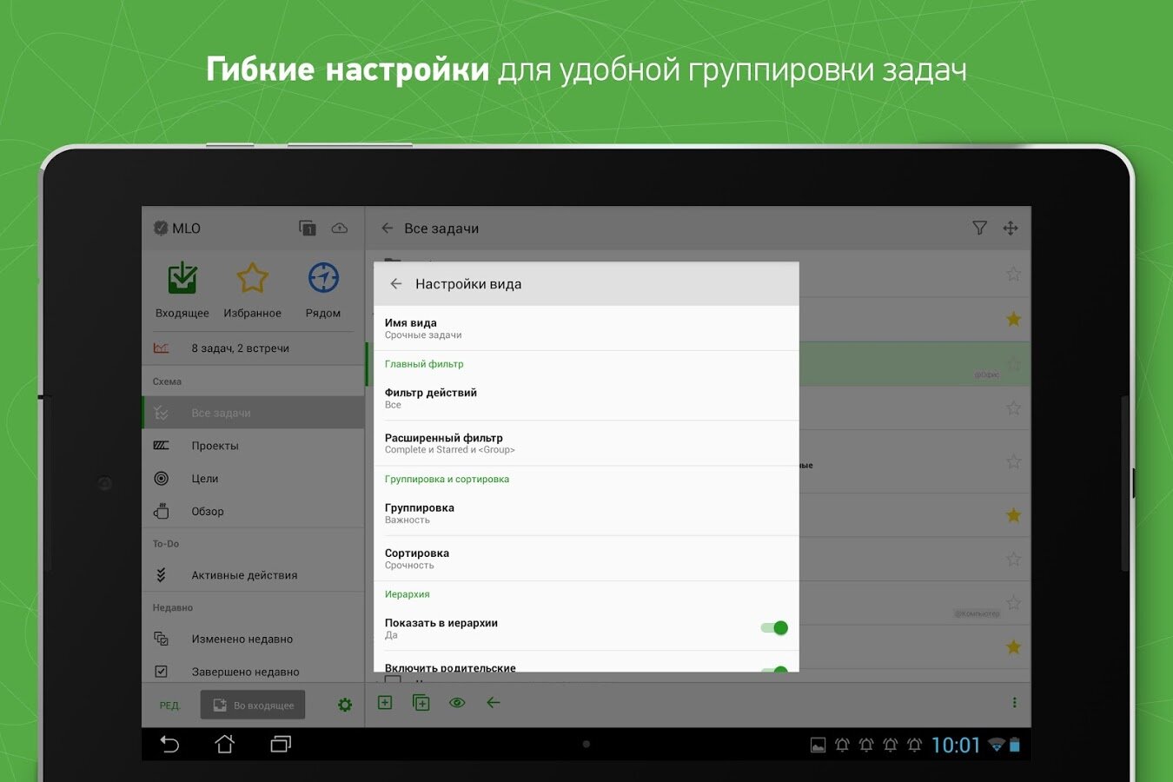Image resolution: width=1173 pixels, height=782 pixels.
Task: Select Активные действия in the sidebar
Action: click(x=244, y=575)
